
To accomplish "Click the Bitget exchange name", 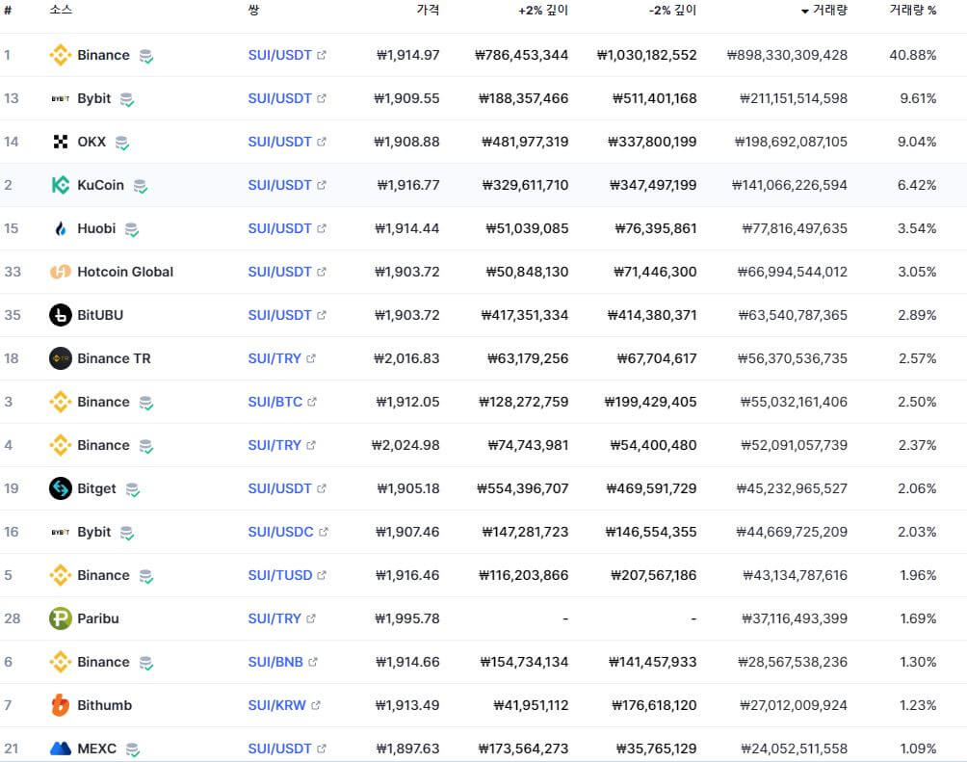I will coord(97,488).
